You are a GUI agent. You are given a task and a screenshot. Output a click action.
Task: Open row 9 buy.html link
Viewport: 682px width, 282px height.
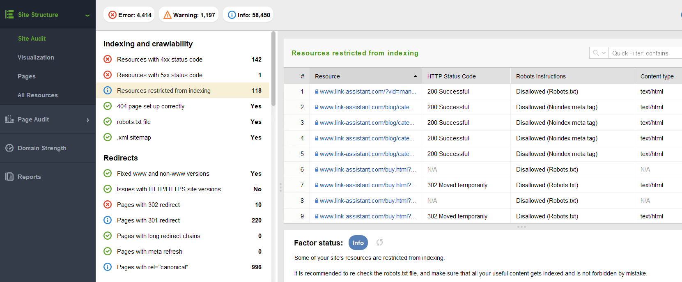click(368, 216)
